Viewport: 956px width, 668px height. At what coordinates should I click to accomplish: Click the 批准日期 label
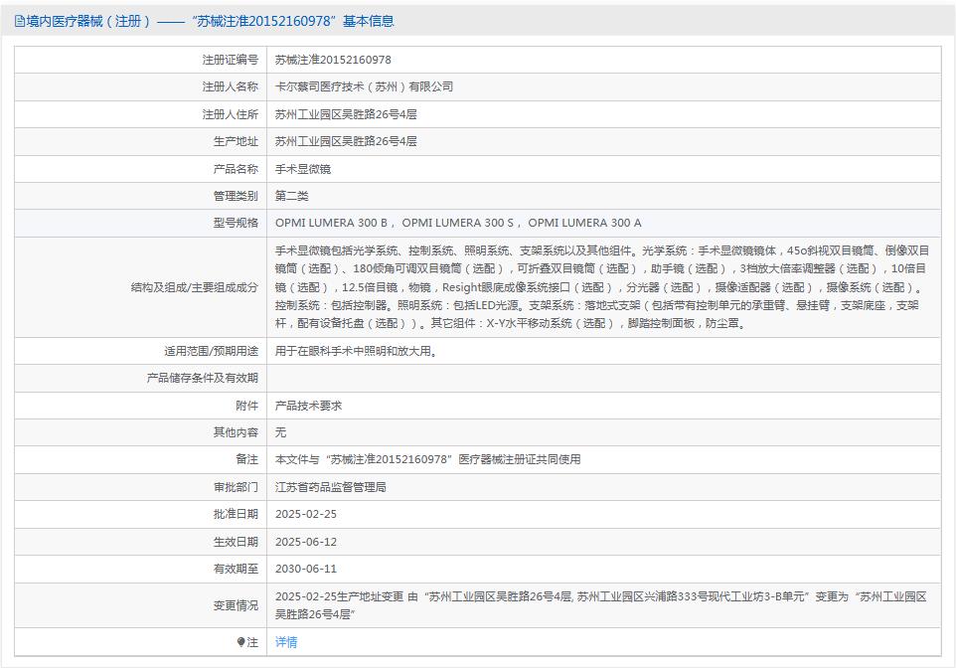tap(236, 514)
